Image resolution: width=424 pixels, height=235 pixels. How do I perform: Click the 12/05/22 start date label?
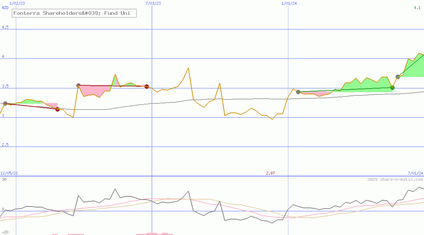9,174
